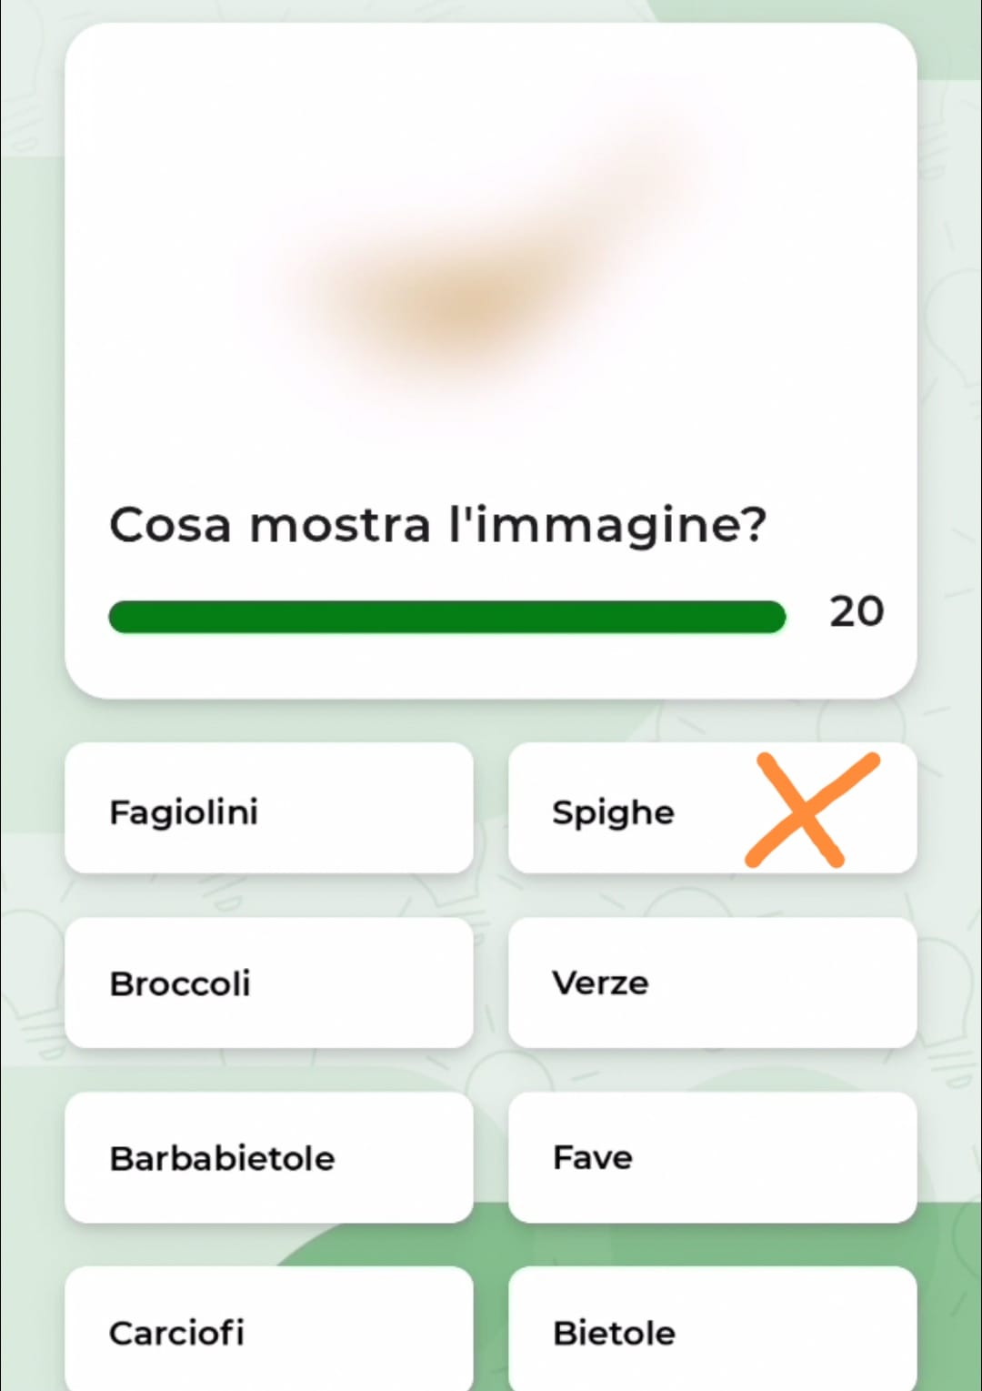
Task: Click the word 'l'immagine?' in the question
Action: point(607,525)
